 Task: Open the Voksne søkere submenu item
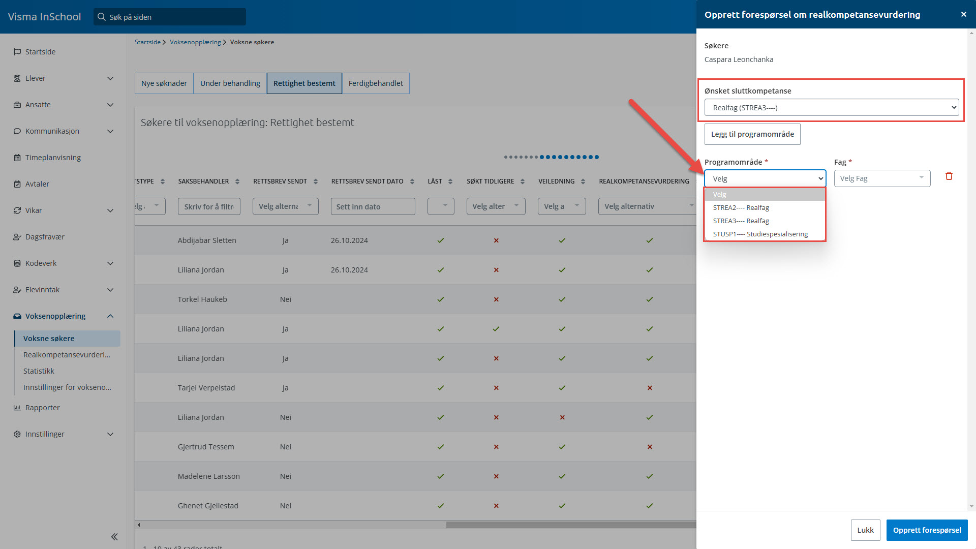[68, 339]
